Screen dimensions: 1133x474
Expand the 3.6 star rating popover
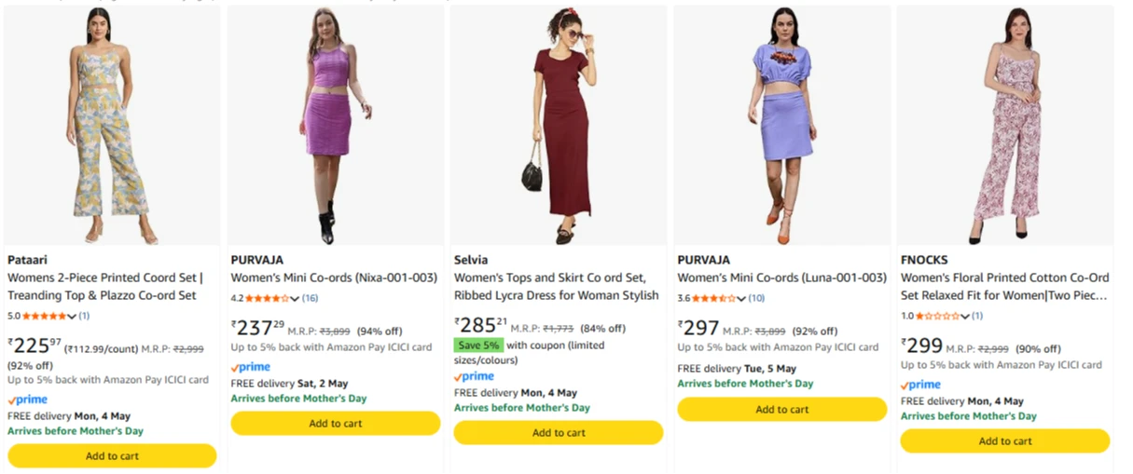[x=741, y=298]
